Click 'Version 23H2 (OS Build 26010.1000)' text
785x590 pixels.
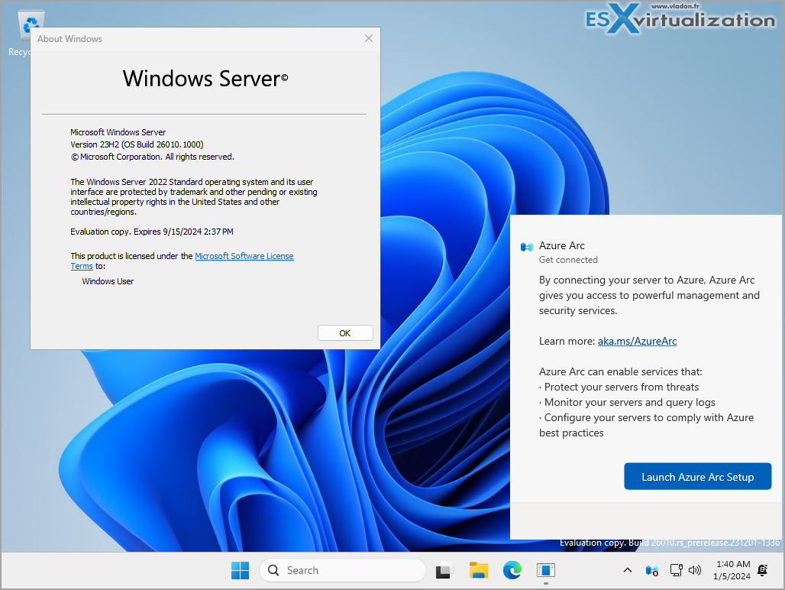click(x=137, y=144)
